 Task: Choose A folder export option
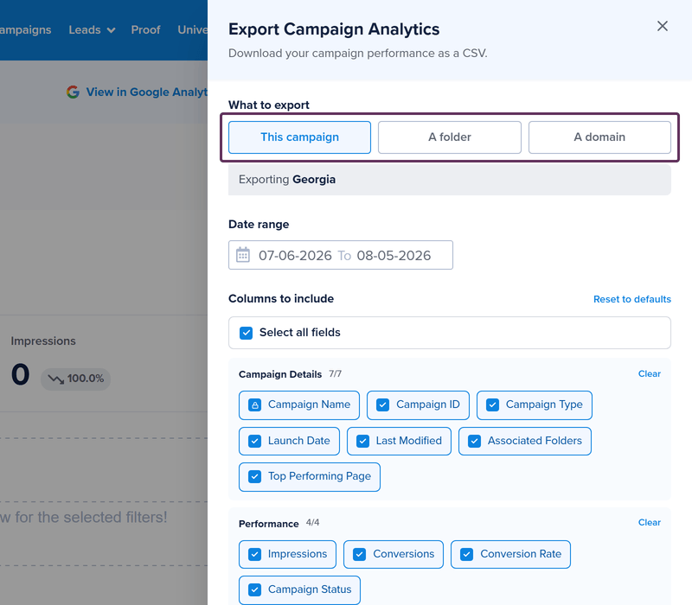pos(450,137)
